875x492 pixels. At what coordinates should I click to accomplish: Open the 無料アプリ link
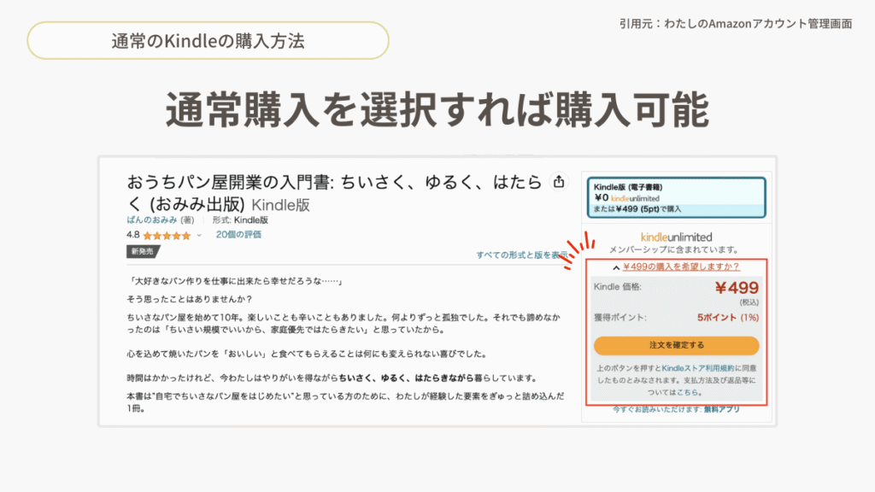721,409
